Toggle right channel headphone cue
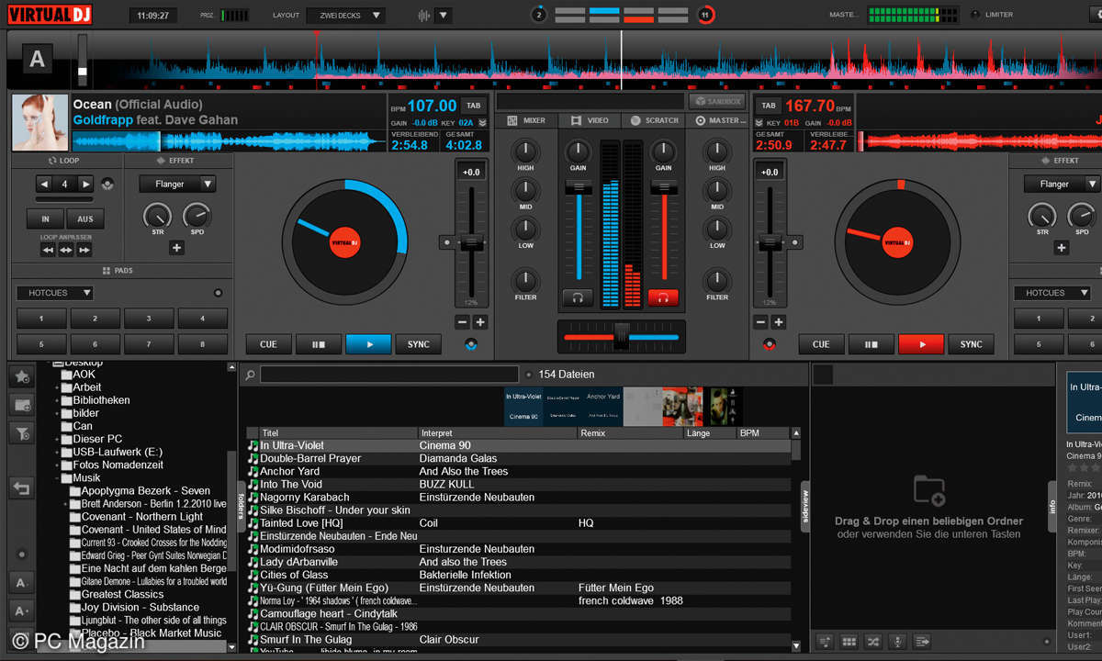The height and width of the screenshot is (661, 1102). click(661, 297)
